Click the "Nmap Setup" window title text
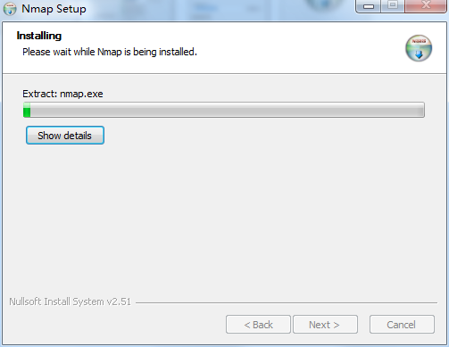 click(54, 9)
